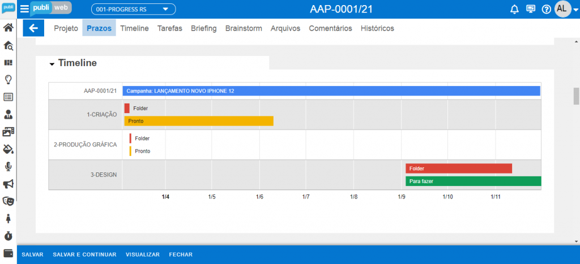Open the home search icon in sidebar
580x264 pixels.
8,46
